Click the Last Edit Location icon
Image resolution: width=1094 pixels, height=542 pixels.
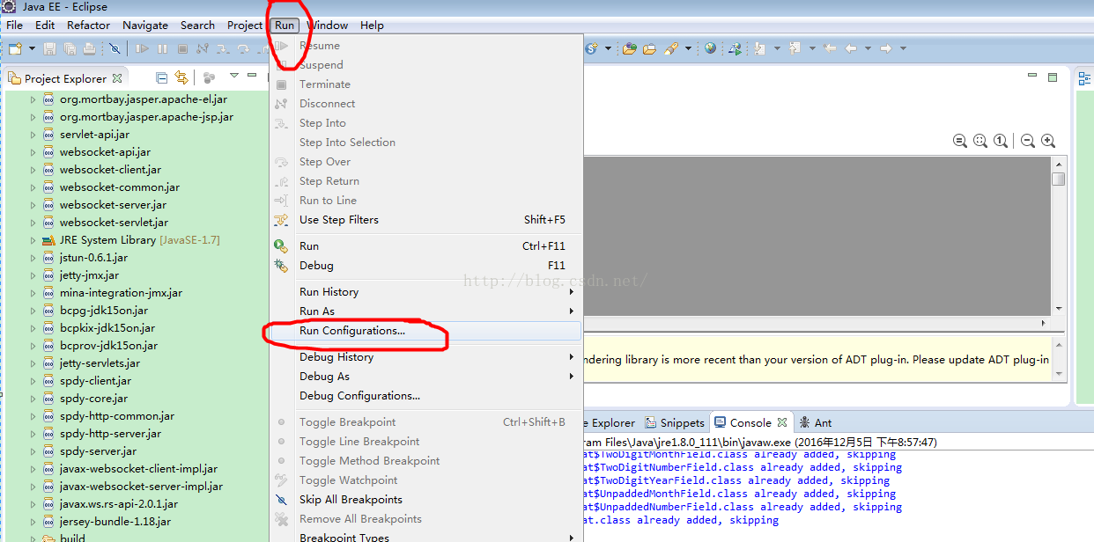[830, 48]
